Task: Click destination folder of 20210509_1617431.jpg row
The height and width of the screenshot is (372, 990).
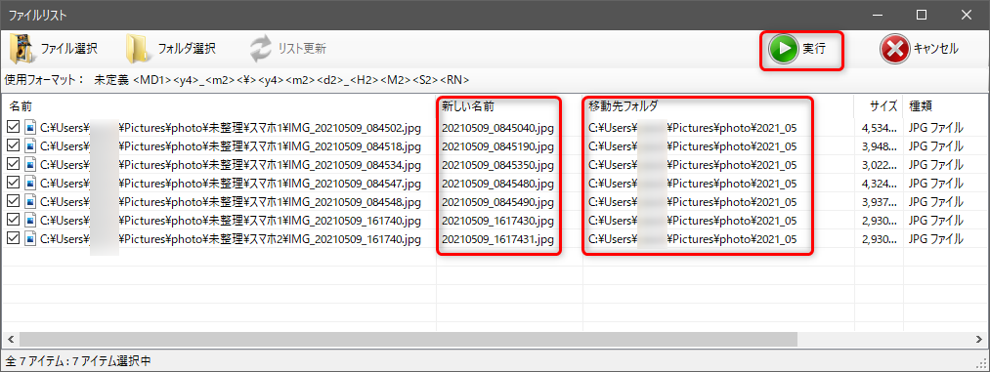Action: click(x=693, y=239)
